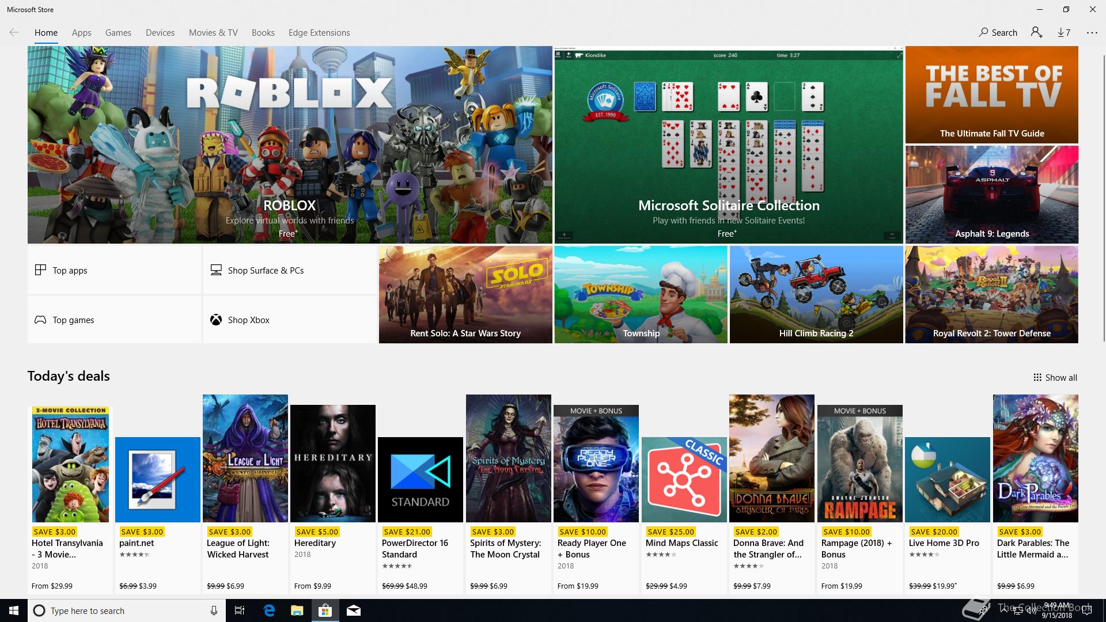Open File Explorer from the taskbar
1106x622 pixels.
[297, 610]
